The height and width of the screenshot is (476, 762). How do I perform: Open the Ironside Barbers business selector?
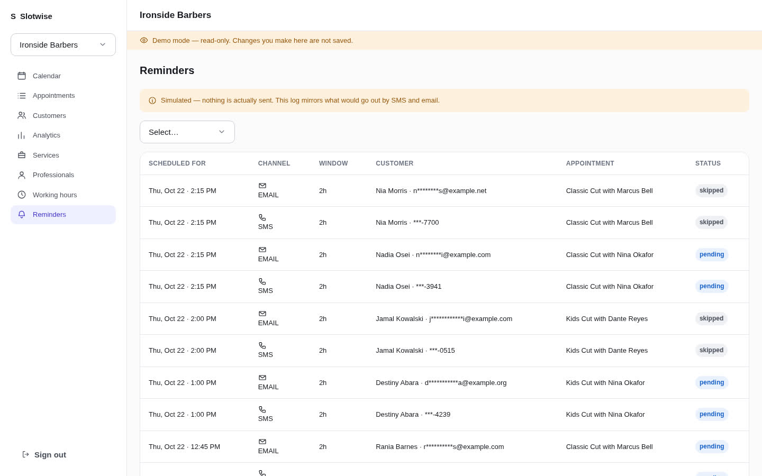point(63,45)
